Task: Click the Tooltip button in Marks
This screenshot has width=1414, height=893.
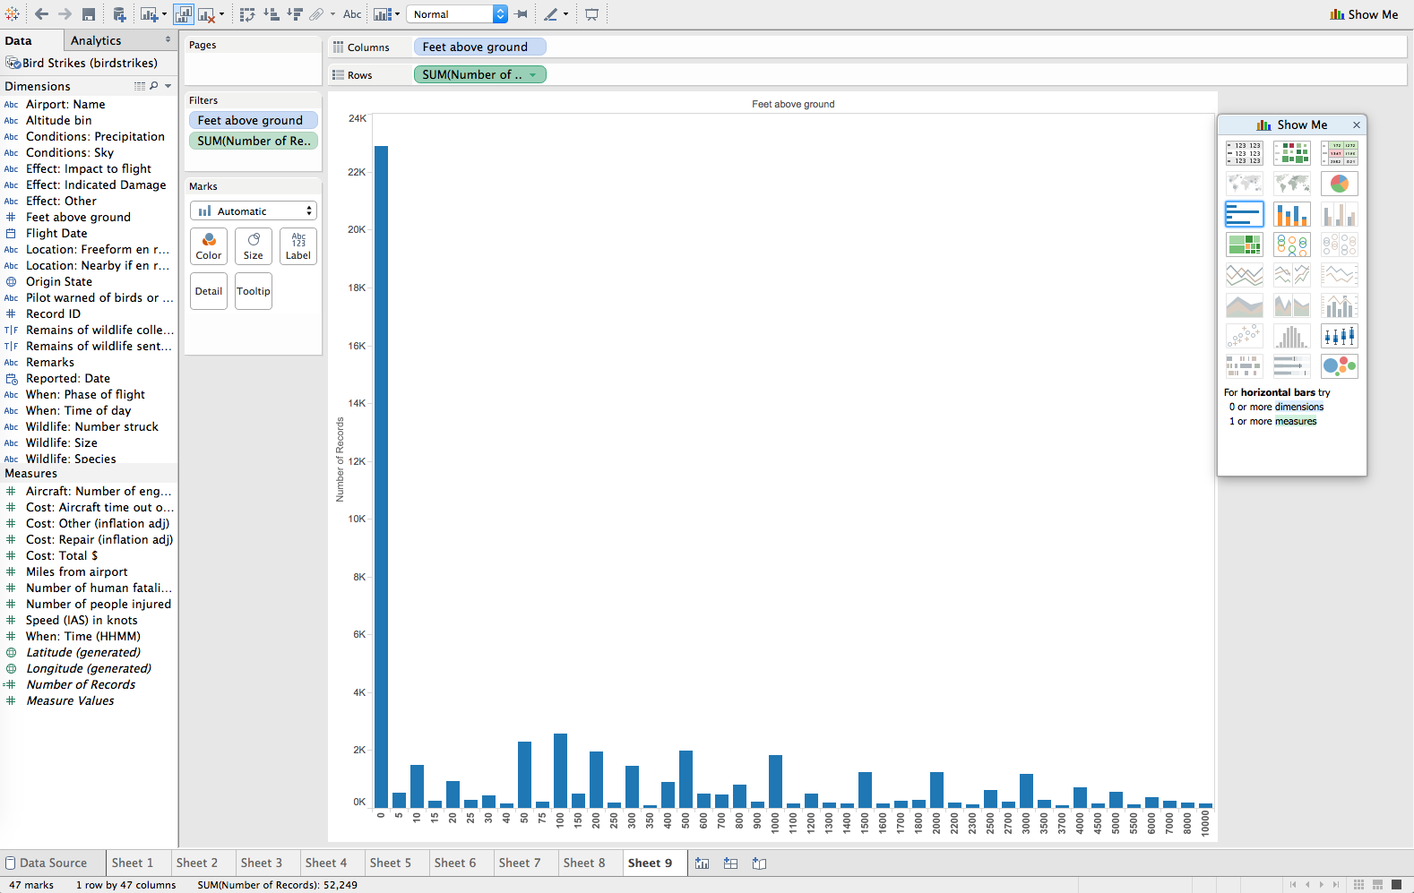Action: point(254,291)
